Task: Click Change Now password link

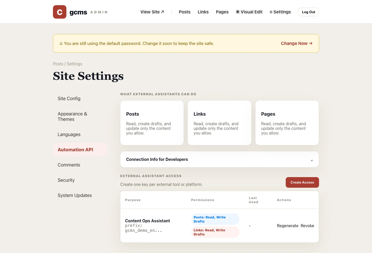Action: click(297, 43)
